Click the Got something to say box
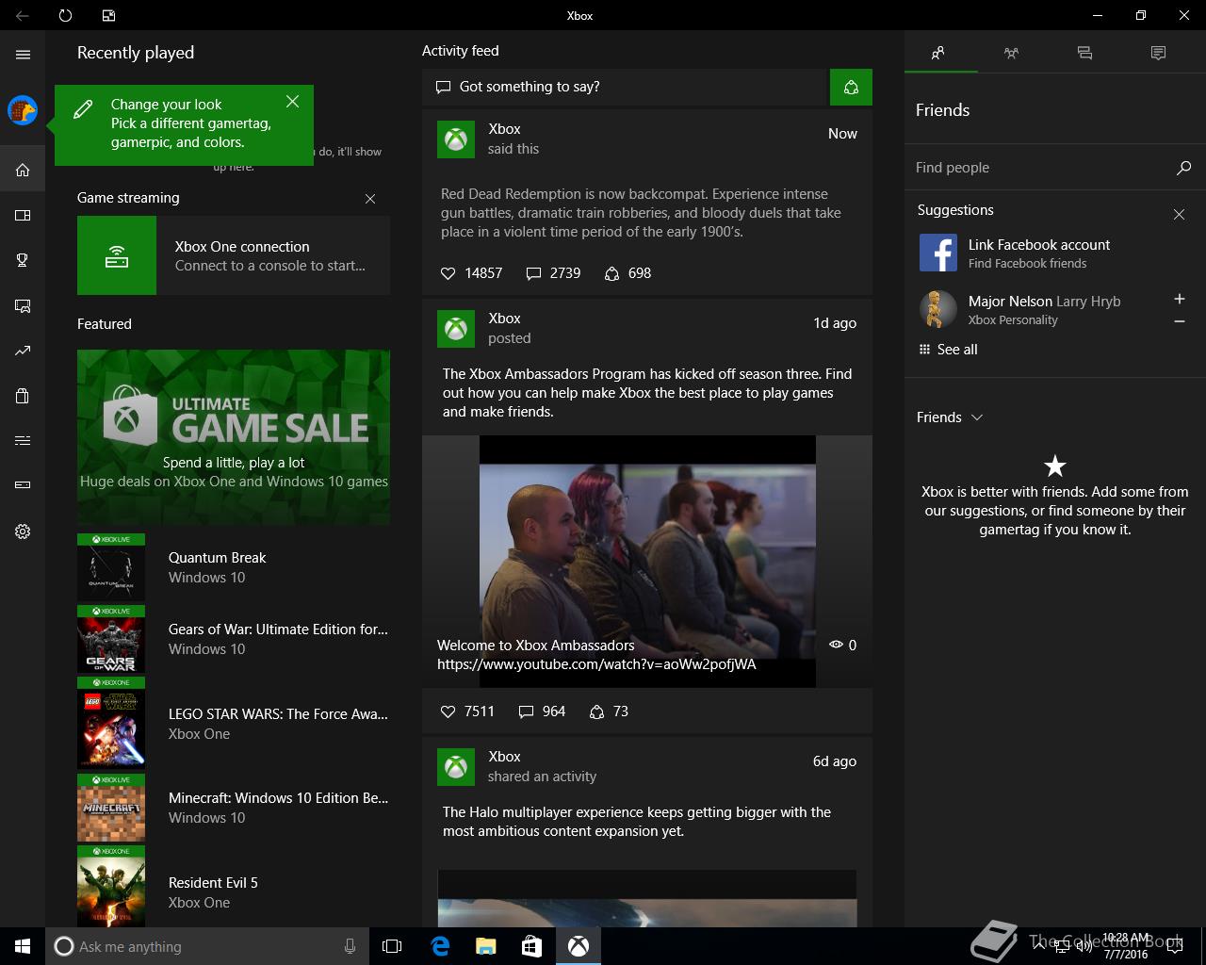The height and width of the screenshot is (965, 1206). pyautogui.click(x=624, y=87)
